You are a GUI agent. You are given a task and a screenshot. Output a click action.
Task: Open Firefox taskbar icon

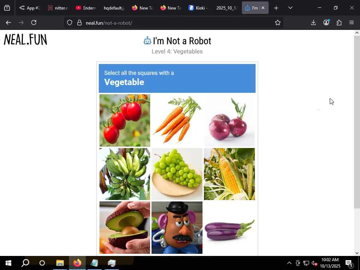pyautogui.click(x=77, y=263)
